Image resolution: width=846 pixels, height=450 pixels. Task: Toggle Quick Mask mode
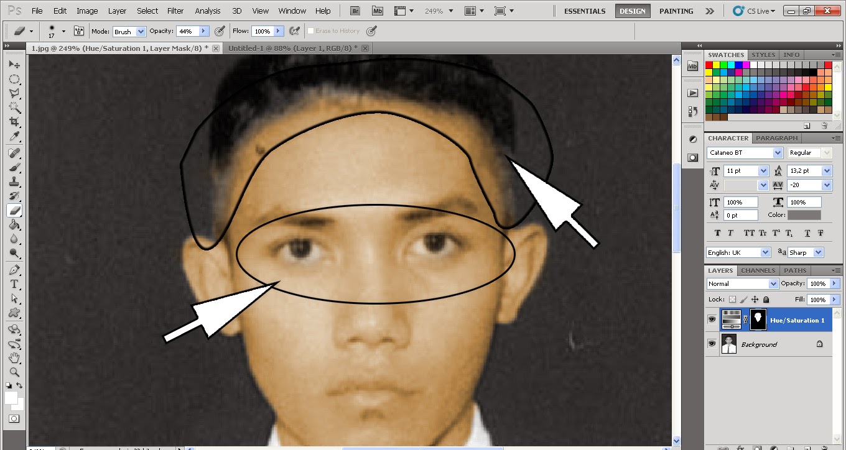point(14,418)
